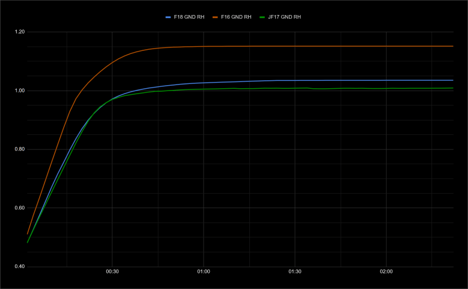This screenshot has height=289, width=468.
Task: Click the 00:30 x-axis time label
Action: coord(112,272)
